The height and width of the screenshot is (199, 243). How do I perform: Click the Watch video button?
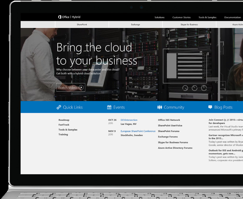click(x=71, y=87)
